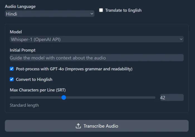
Task: Enable the Translate to English checkbox
Action: pyautogui.click(x=101, y=10)
